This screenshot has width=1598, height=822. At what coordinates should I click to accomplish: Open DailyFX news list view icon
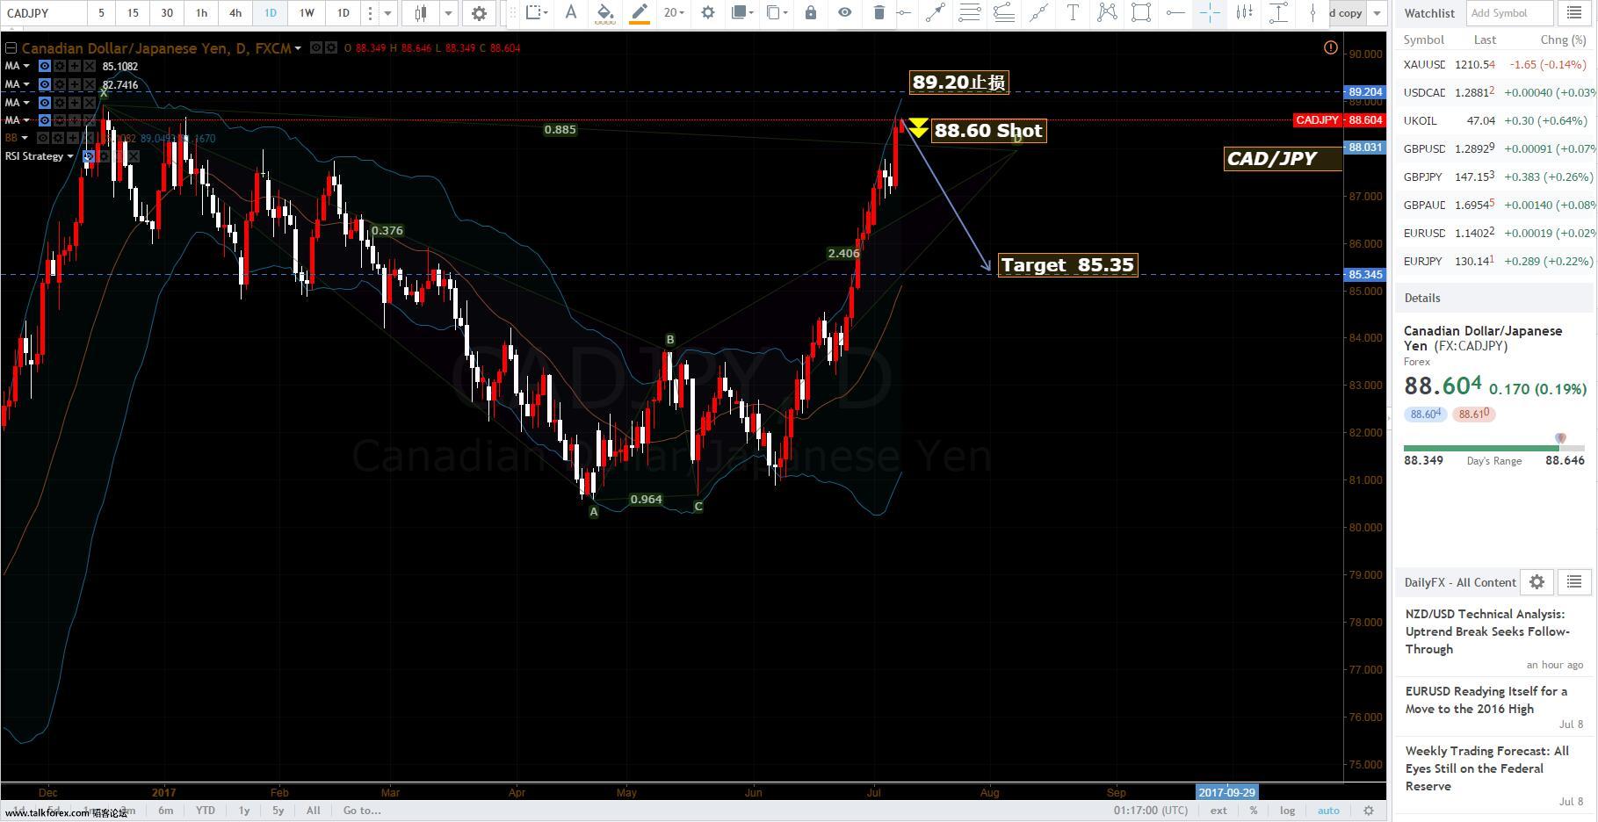point(1573,582)
